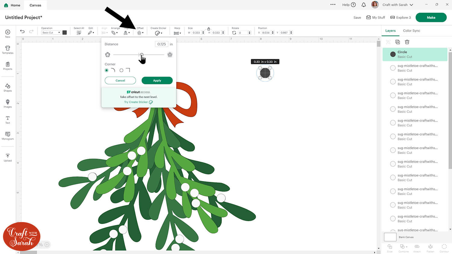Start a New project from sidebar

(x=8, y=33)
